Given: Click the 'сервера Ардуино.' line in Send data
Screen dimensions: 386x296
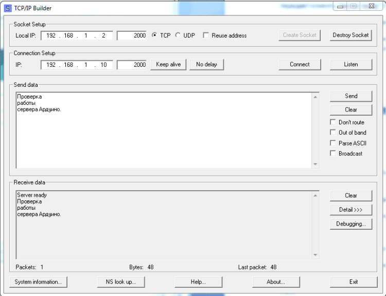Looking at the screenshot, I should pos(39,109).
